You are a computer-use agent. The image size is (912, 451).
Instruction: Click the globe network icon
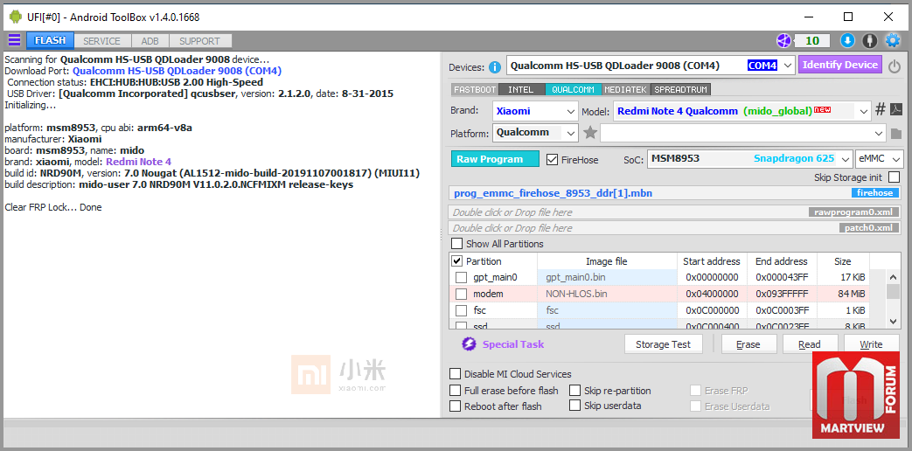(x=784, y=41)
